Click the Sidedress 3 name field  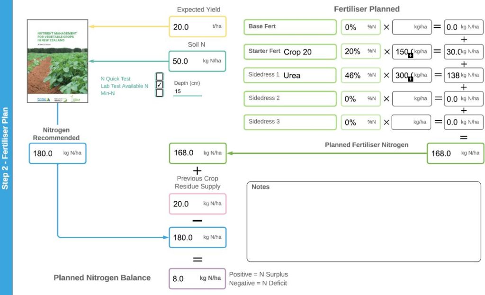pyautogui.click(x=290, y=122)
